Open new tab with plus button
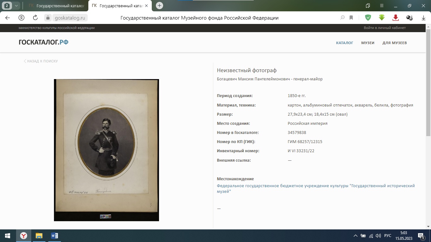The image size is (431, 242). coord(160,5)
